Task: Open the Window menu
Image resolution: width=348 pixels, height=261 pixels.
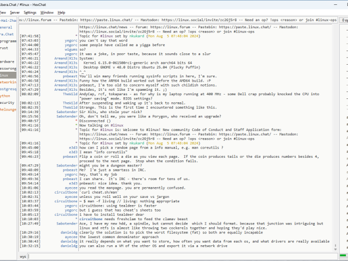Action: [47, 12]
